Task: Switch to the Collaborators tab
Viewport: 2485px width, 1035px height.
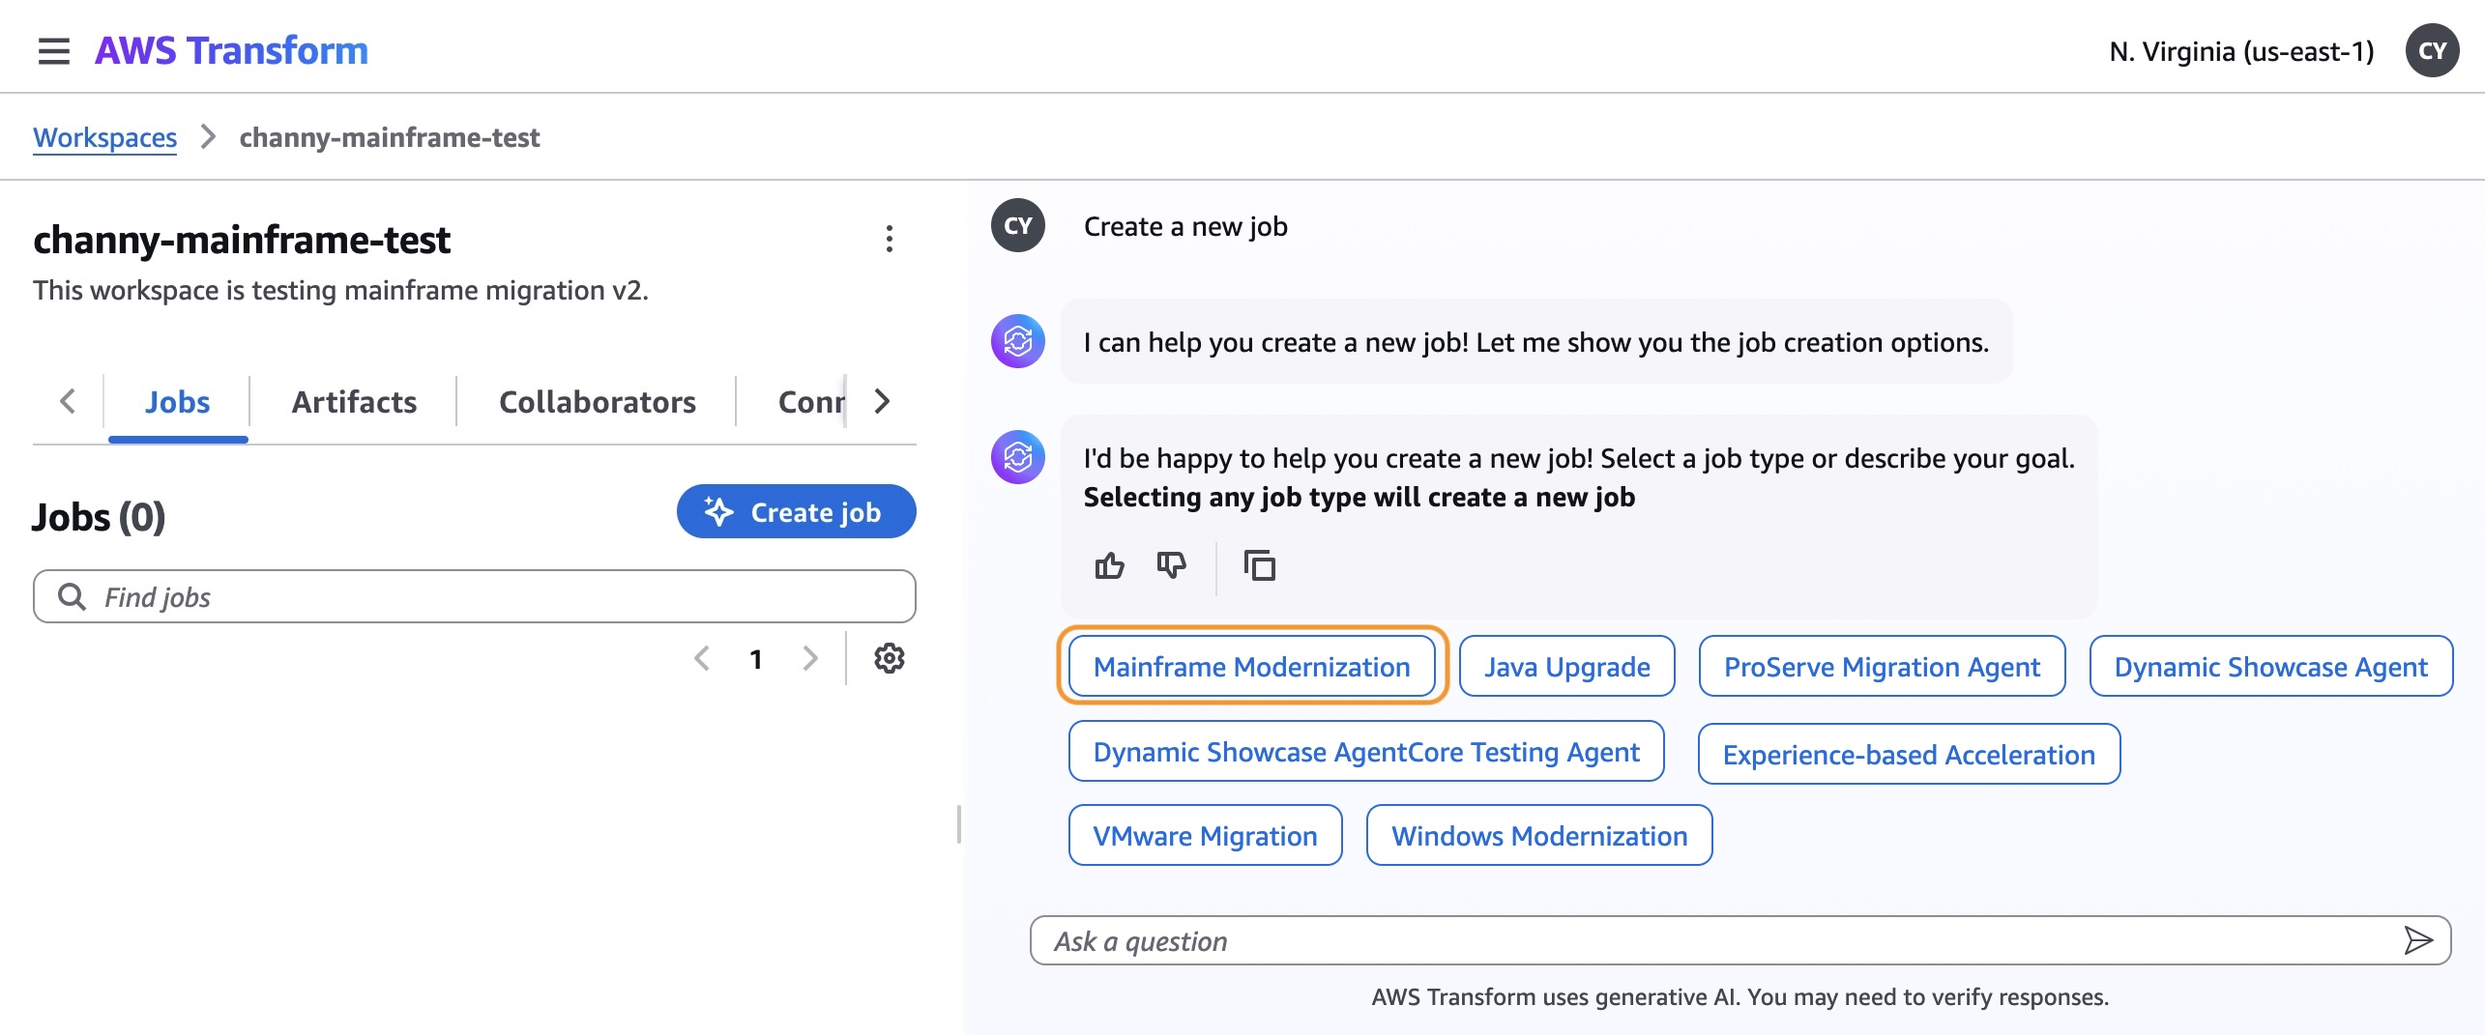Action: (x=597, y=402)
